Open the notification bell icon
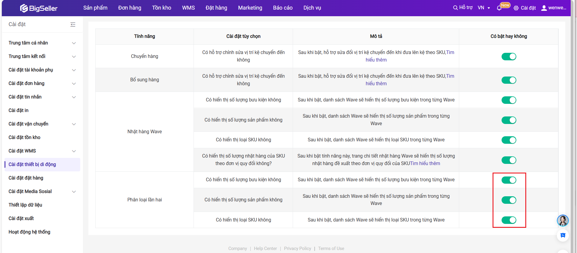The width and height of the screenshot is (577, 253). pos(499,8)
